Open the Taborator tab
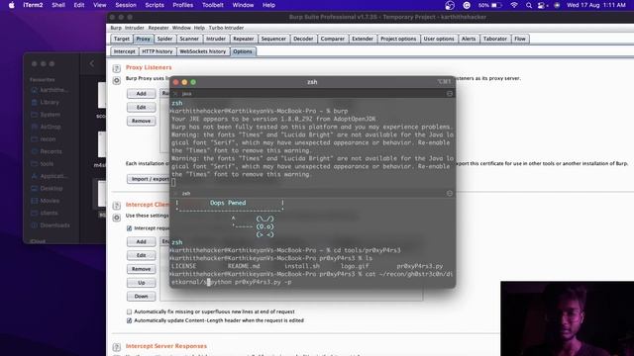Image resolution: width=634 pixels, height=356 pixels. tap(495, 39)
